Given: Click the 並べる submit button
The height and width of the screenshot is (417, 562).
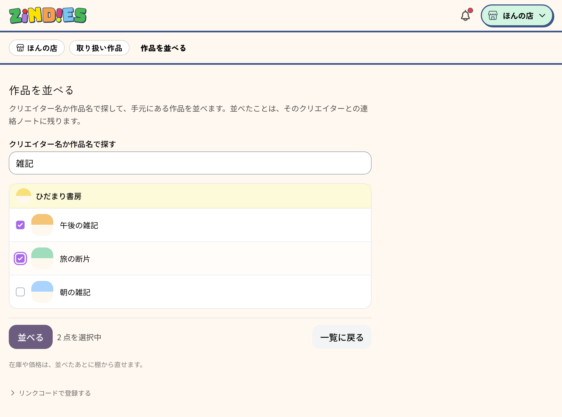Looking at the screenshot, I should click(x=31, y=337).
